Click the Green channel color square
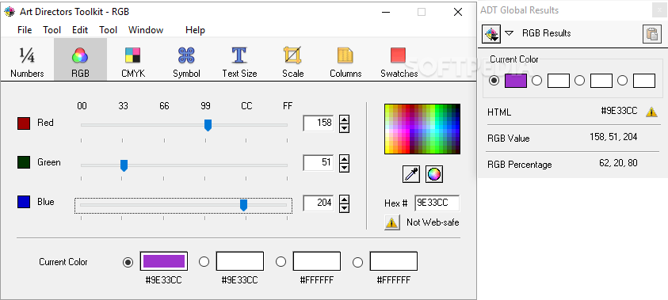Image resolution: width=668 pixels, height=300 pixels. click(24, 162)
